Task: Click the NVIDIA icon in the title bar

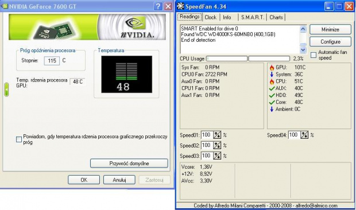Action: [x=5, y=6]
